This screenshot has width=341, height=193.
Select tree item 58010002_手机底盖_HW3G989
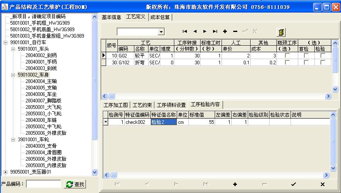(42, 30)
